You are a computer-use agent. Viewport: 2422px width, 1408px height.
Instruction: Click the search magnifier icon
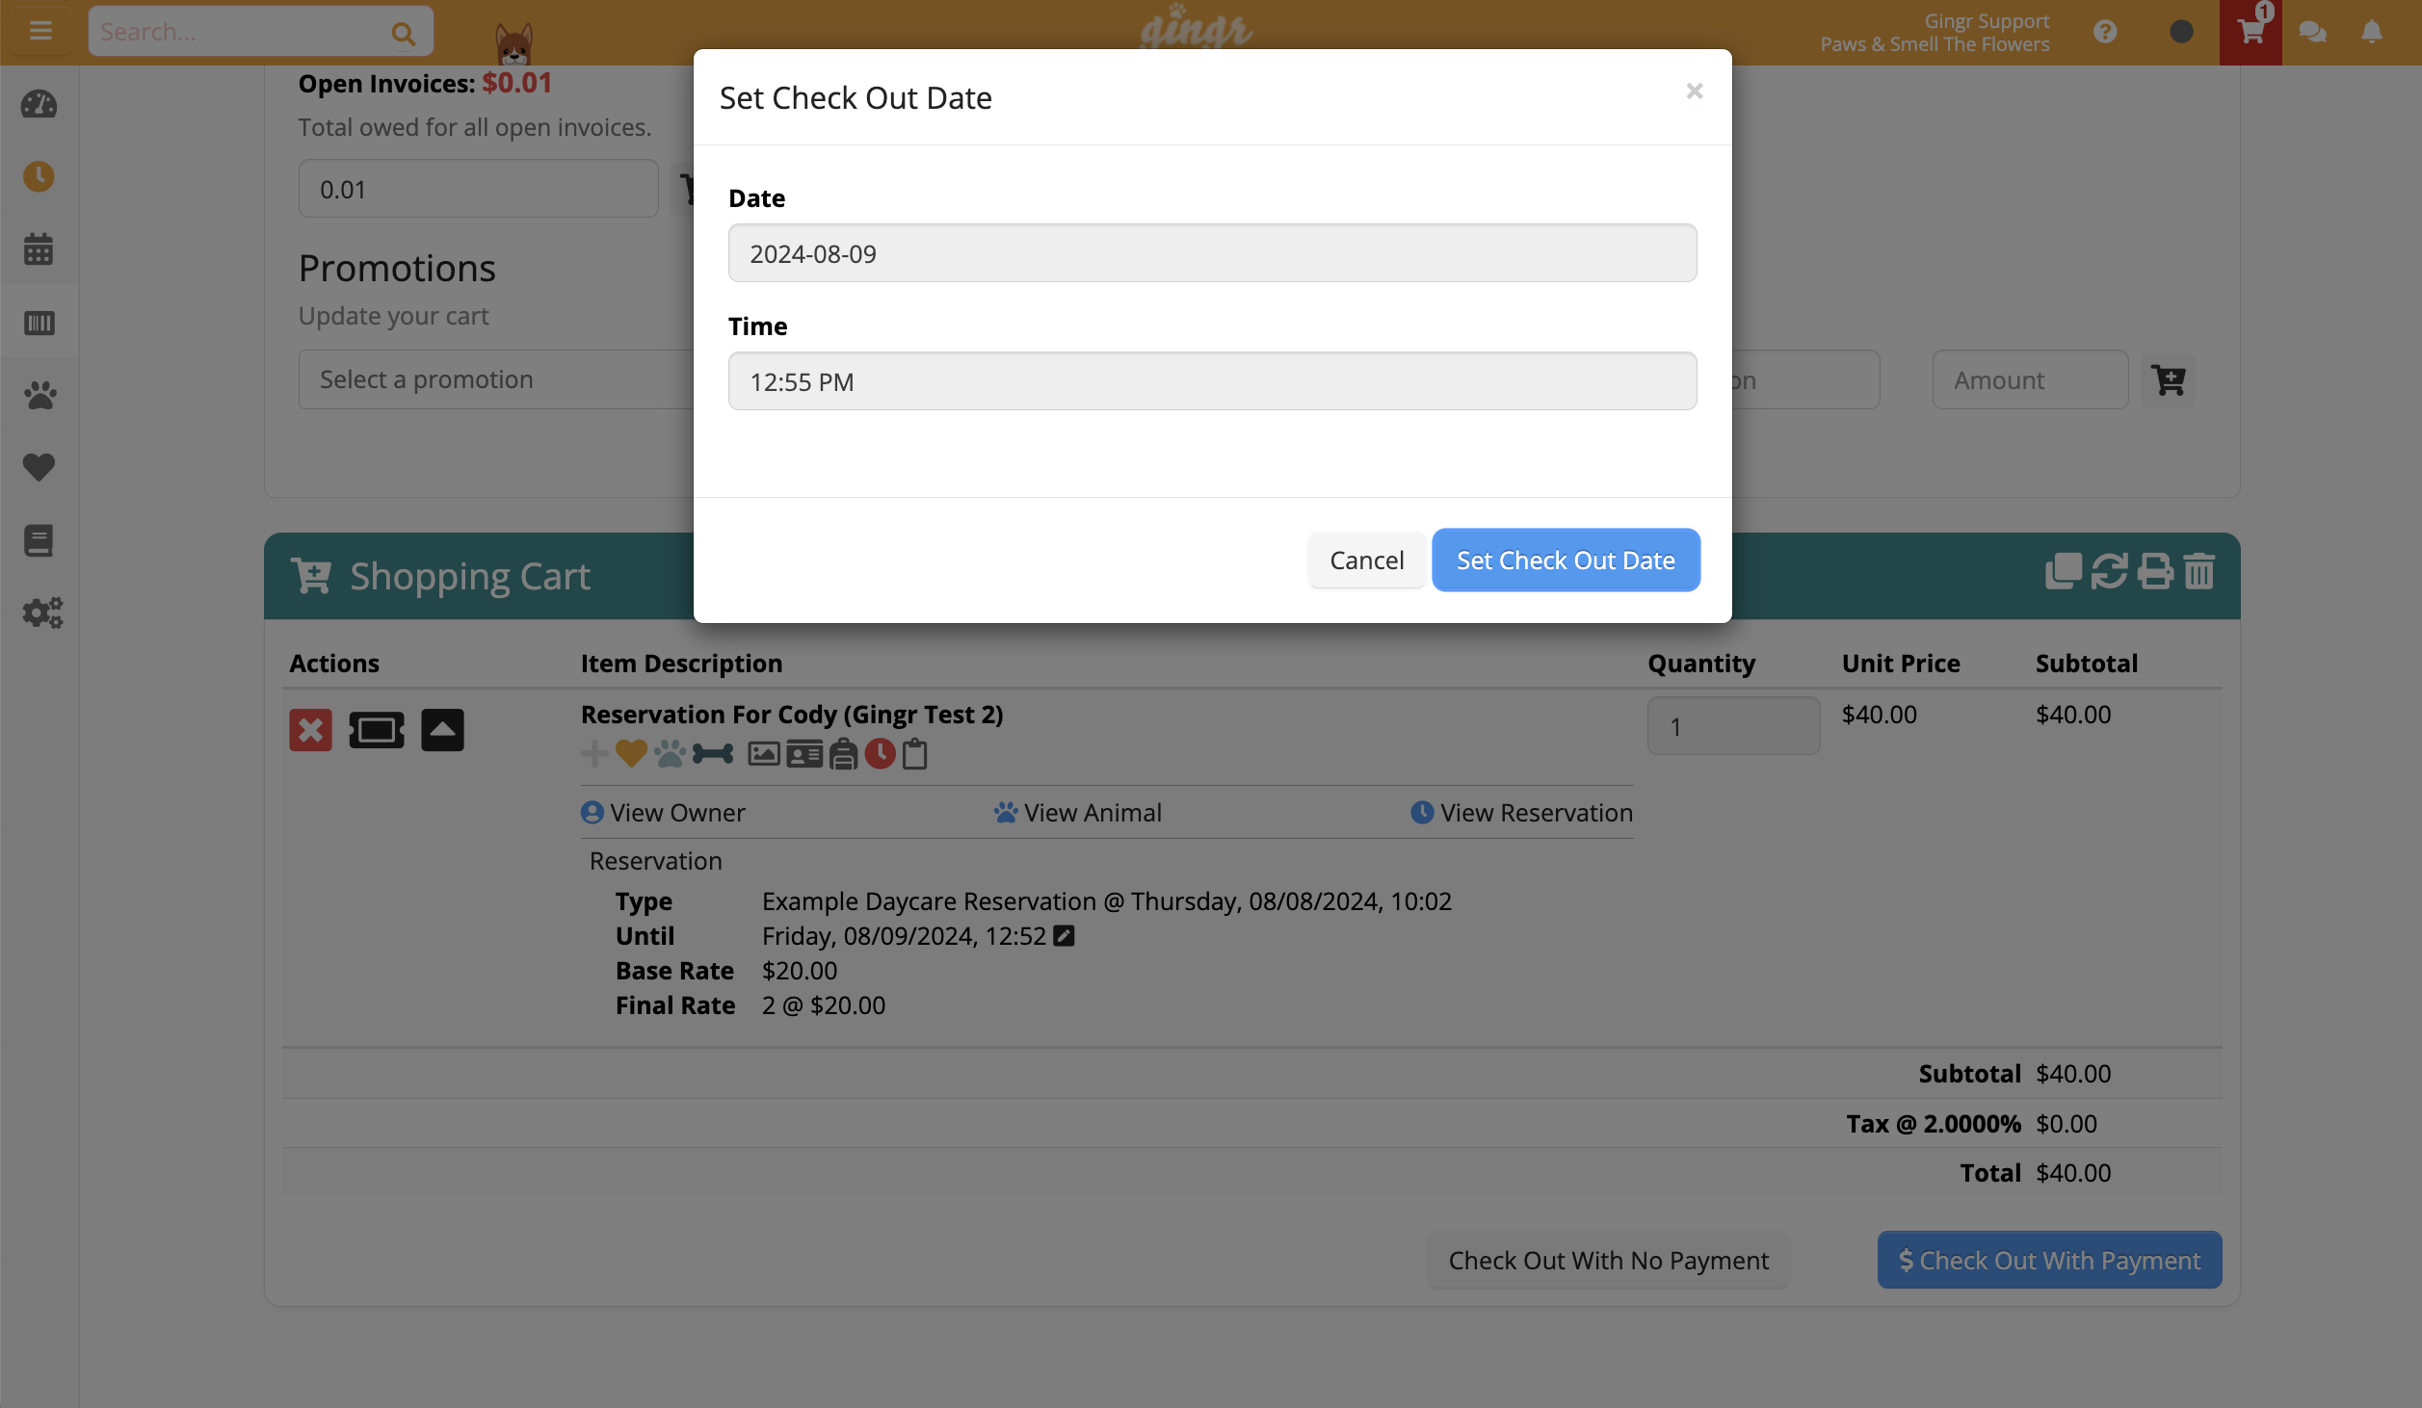coord(403,34)
